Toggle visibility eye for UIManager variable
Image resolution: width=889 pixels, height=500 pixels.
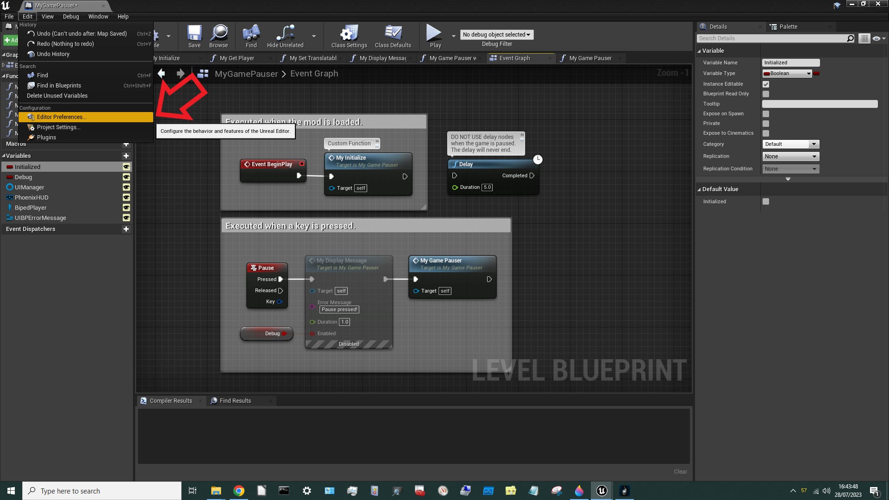pyautogui.click(x=126, y=187)
